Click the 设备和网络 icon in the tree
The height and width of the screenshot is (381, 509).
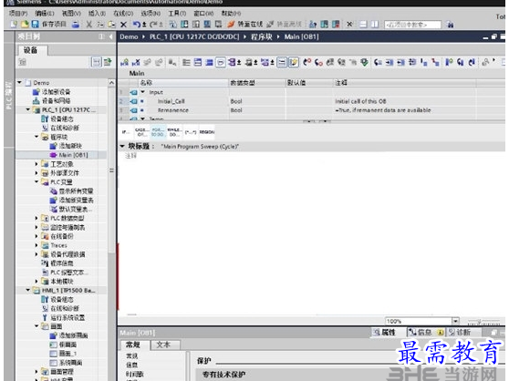[36, 101]
